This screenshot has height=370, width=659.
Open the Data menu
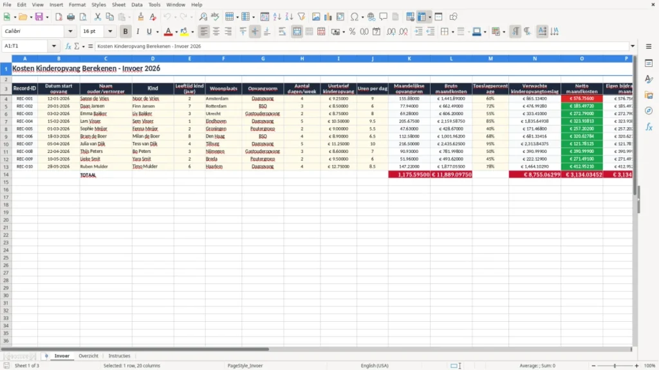(136, 4)
